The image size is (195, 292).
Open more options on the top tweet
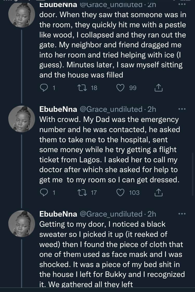coord(182,4)
